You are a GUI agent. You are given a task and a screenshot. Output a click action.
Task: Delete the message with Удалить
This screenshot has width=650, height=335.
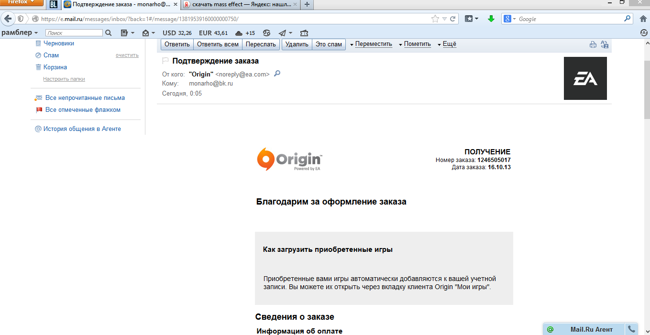coord(297,44)
